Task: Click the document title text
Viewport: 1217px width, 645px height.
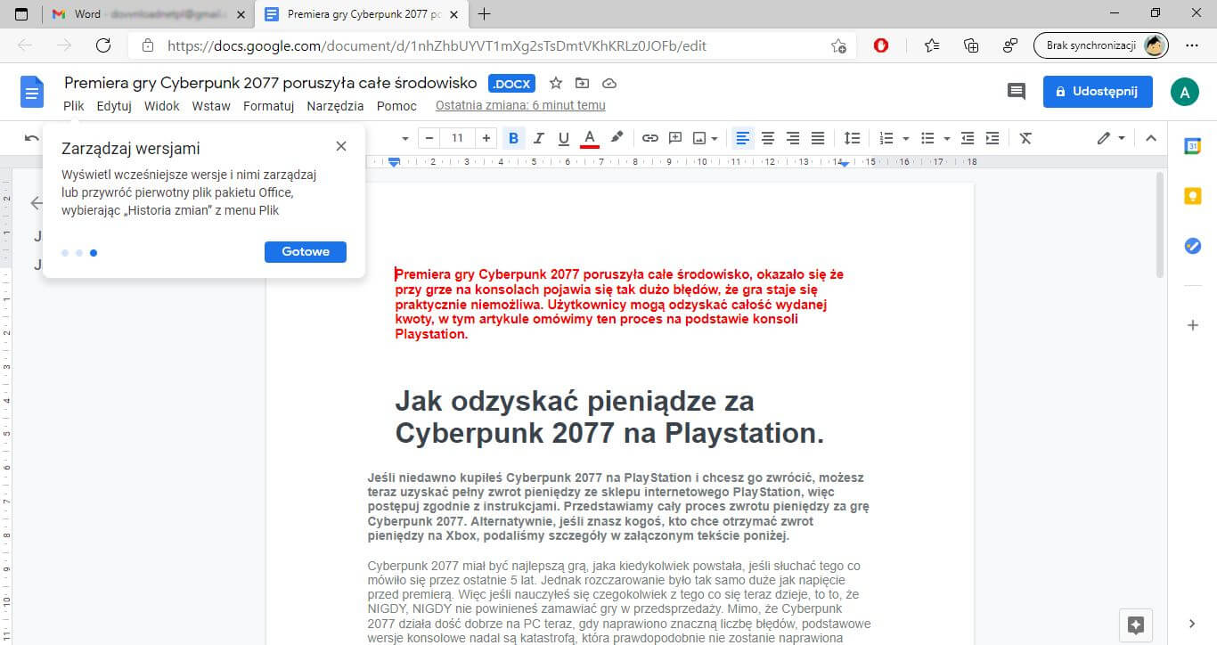Action: point(271,83)
